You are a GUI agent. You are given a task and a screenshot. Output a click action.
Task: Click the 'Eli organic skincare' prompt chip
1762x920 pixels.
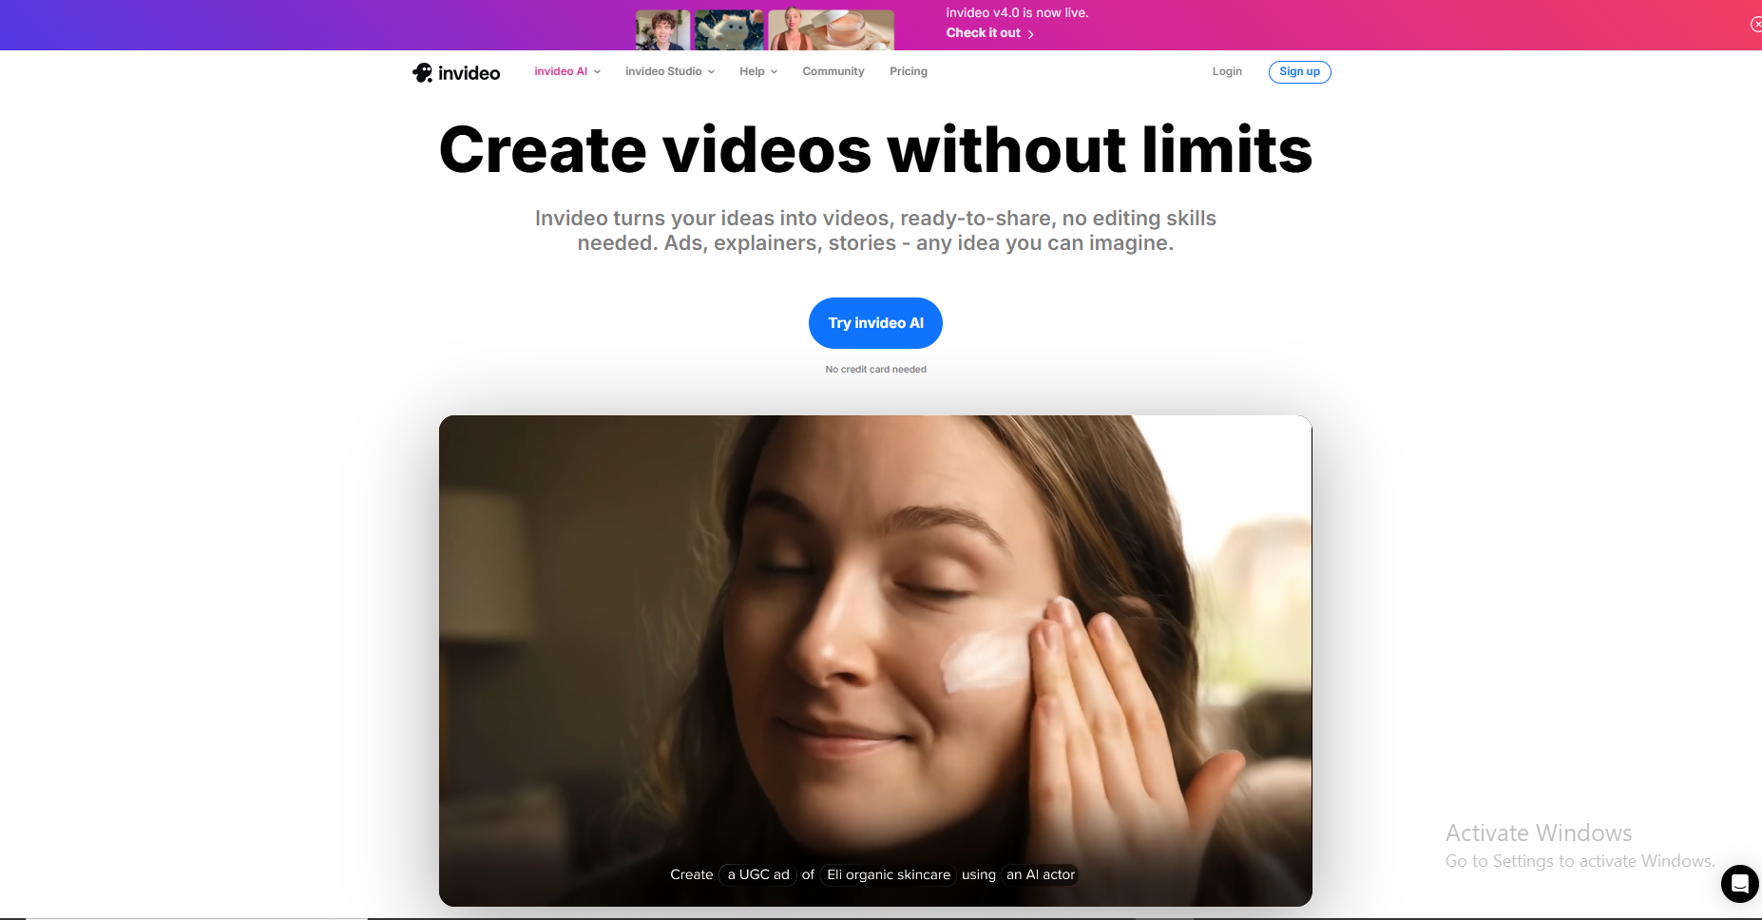click(888, 874)
